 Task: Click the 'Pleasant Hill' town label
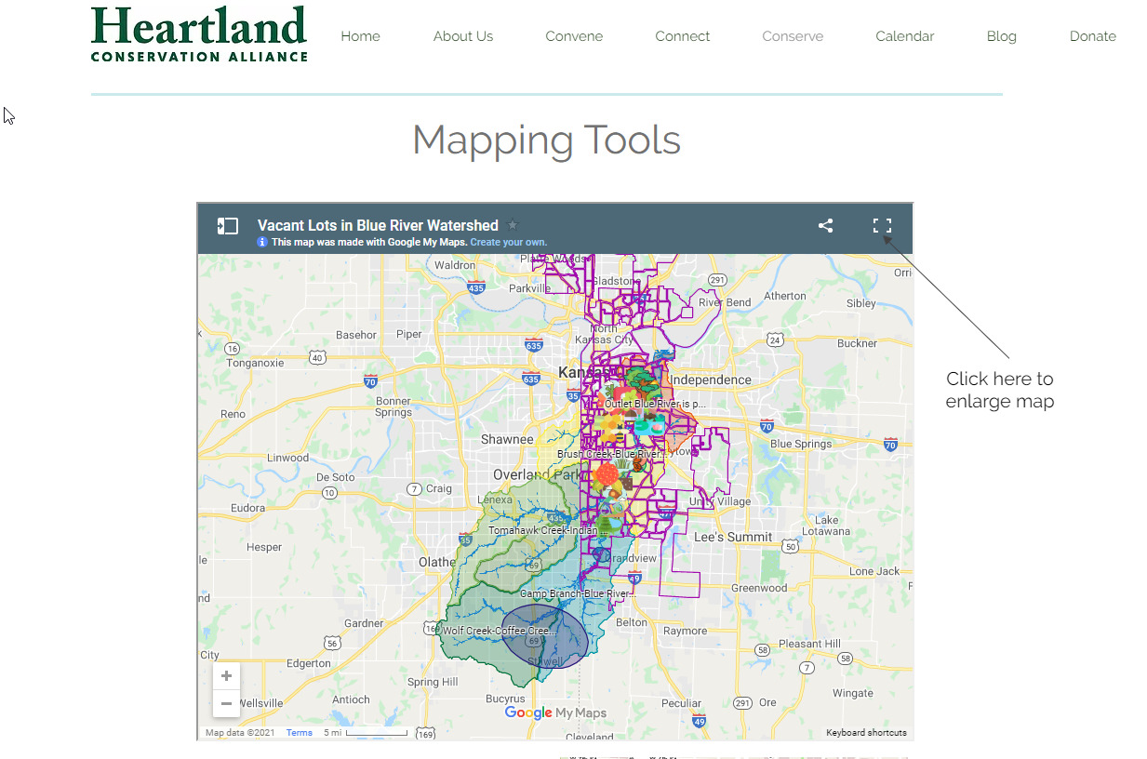coord(809,644)
